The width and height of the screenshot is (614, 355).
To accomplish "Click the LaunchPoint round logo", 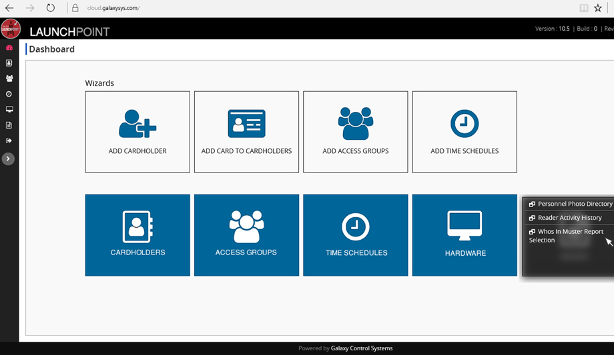I will [11, 29].
